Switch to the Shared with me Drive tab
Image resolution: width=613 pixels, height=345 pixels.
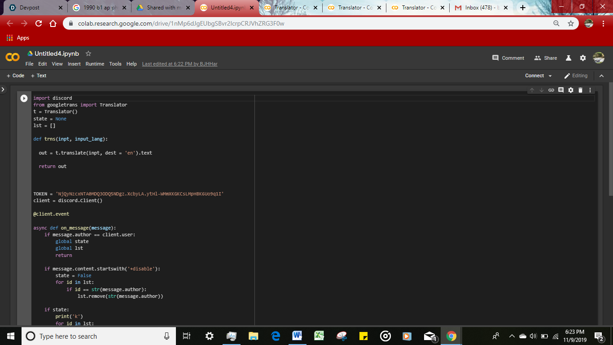click(162, 8)
